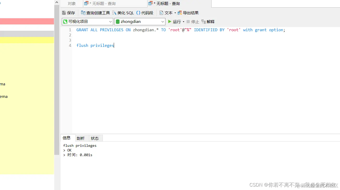Click the green play Run icon

pyautogui.click(x=170, y=22)
